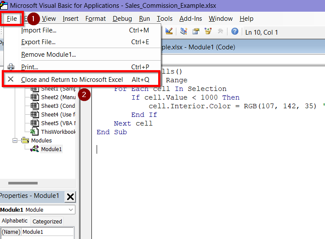Screen dimensions: 325x239
Task: Click the Toolbox toolbar icon
Action: 220,31
